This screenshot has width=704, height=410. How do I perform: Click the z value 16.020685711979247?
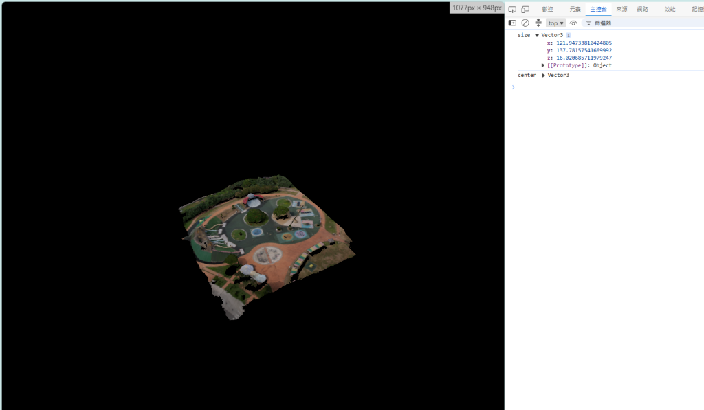pos(584,58)
